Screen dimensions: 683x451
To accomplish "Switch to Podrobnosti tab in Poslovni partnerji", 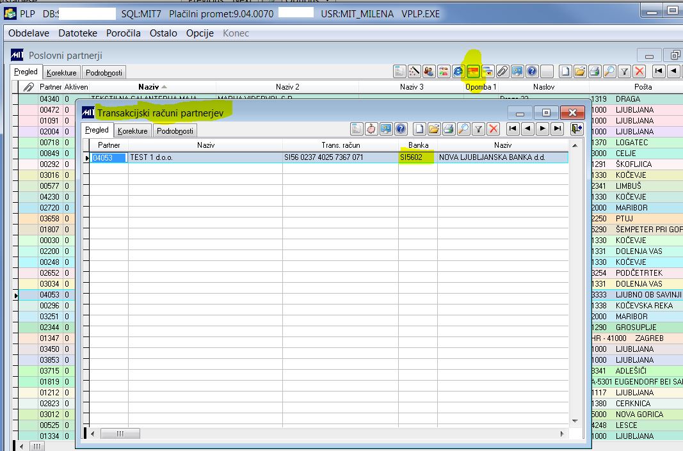I will 104,73.
